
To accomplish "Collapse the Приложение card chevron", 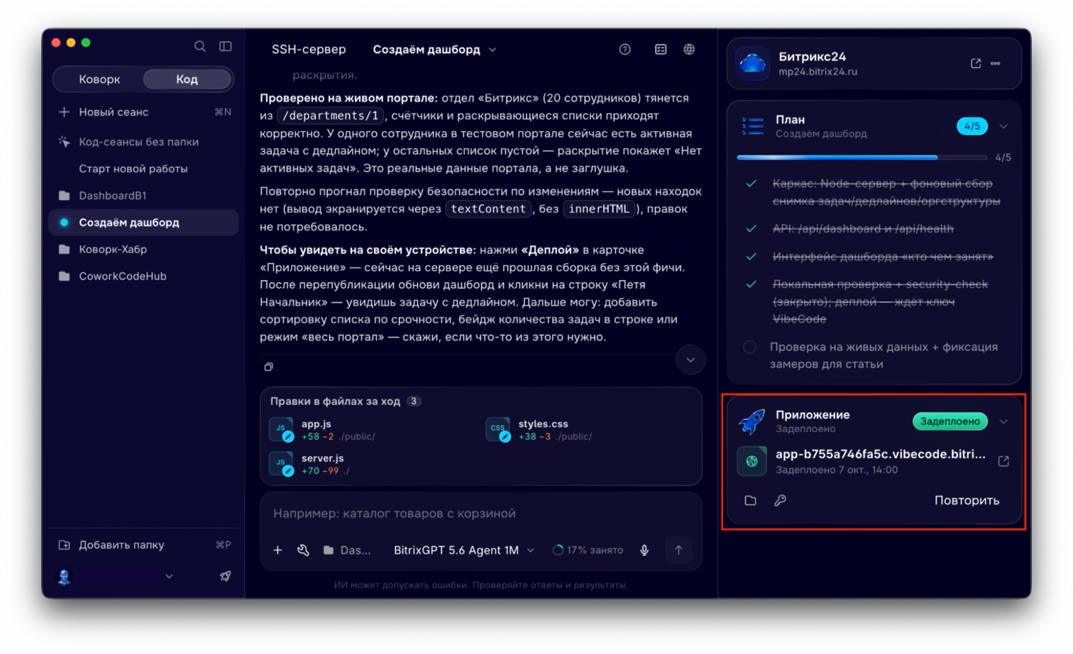I will click(x=1004, y=422).
